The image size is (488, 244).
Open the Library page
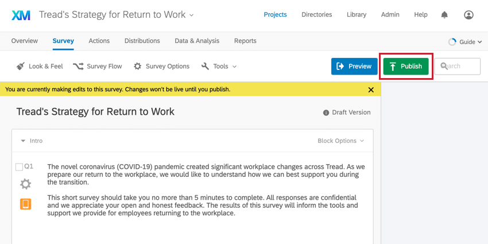(x=357, y=14)
